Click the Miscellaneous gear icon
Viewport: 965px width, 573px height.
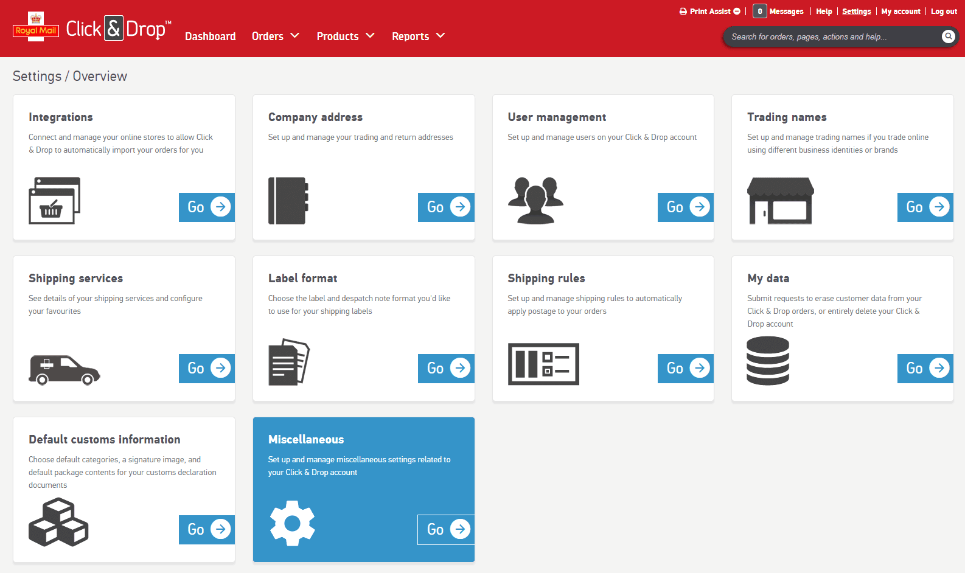293,523
